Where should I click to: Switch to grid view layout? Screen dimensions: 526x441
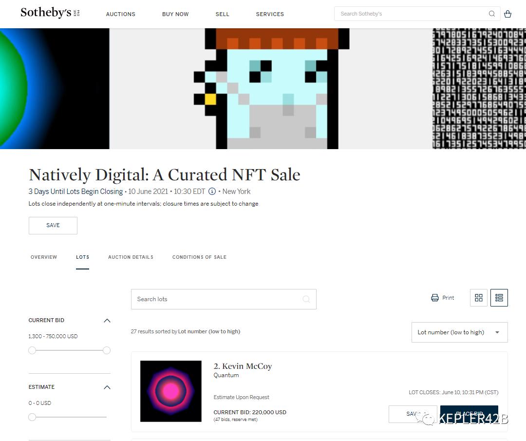pyautogui.click(x=479, y=298)
